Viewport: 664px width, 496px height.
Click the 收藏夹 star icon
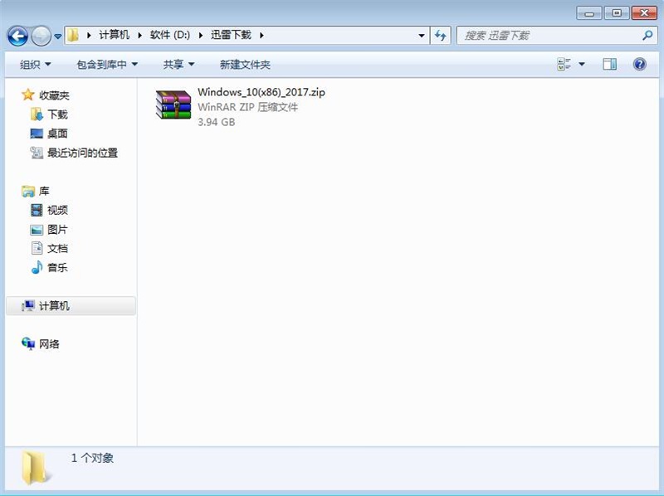(28, 95)
